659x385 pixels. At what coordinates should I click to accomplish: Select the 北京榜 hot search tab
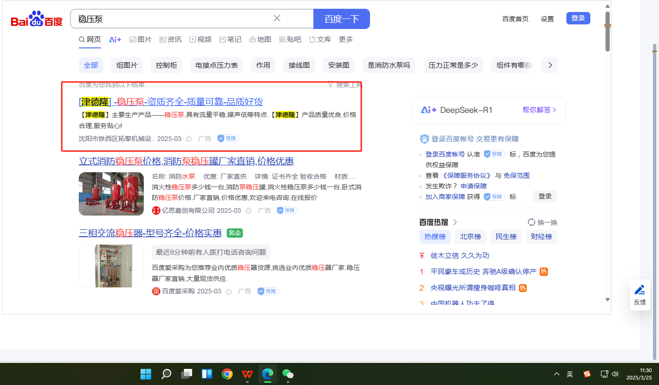(471, 237)
